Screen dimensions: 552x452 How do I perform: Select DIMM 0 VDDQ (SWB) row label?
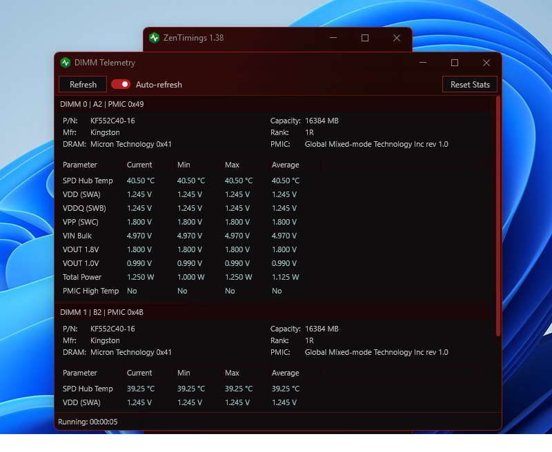84,208
